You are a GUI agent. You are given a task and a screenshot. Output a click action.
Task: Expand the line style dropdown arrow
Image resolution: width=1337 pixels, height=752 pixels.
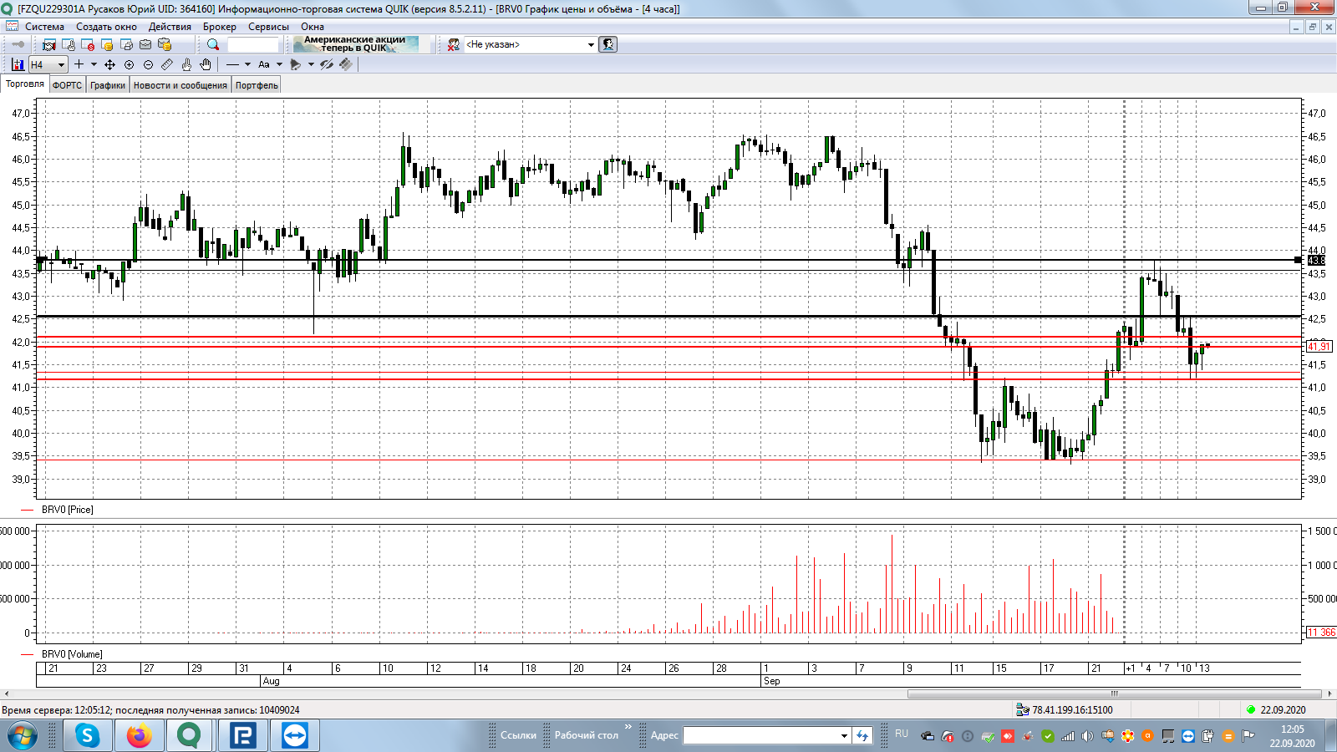point(247,64)
